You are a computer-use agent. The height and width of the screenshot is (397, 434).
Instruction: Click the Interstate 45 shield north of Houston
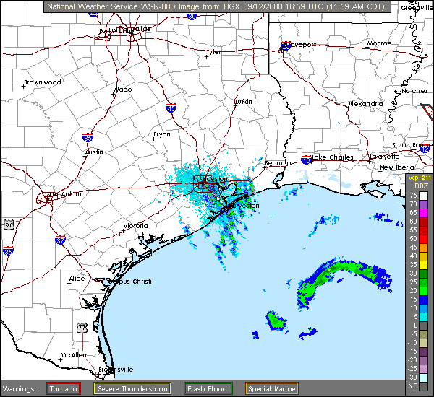pos(171,108)
